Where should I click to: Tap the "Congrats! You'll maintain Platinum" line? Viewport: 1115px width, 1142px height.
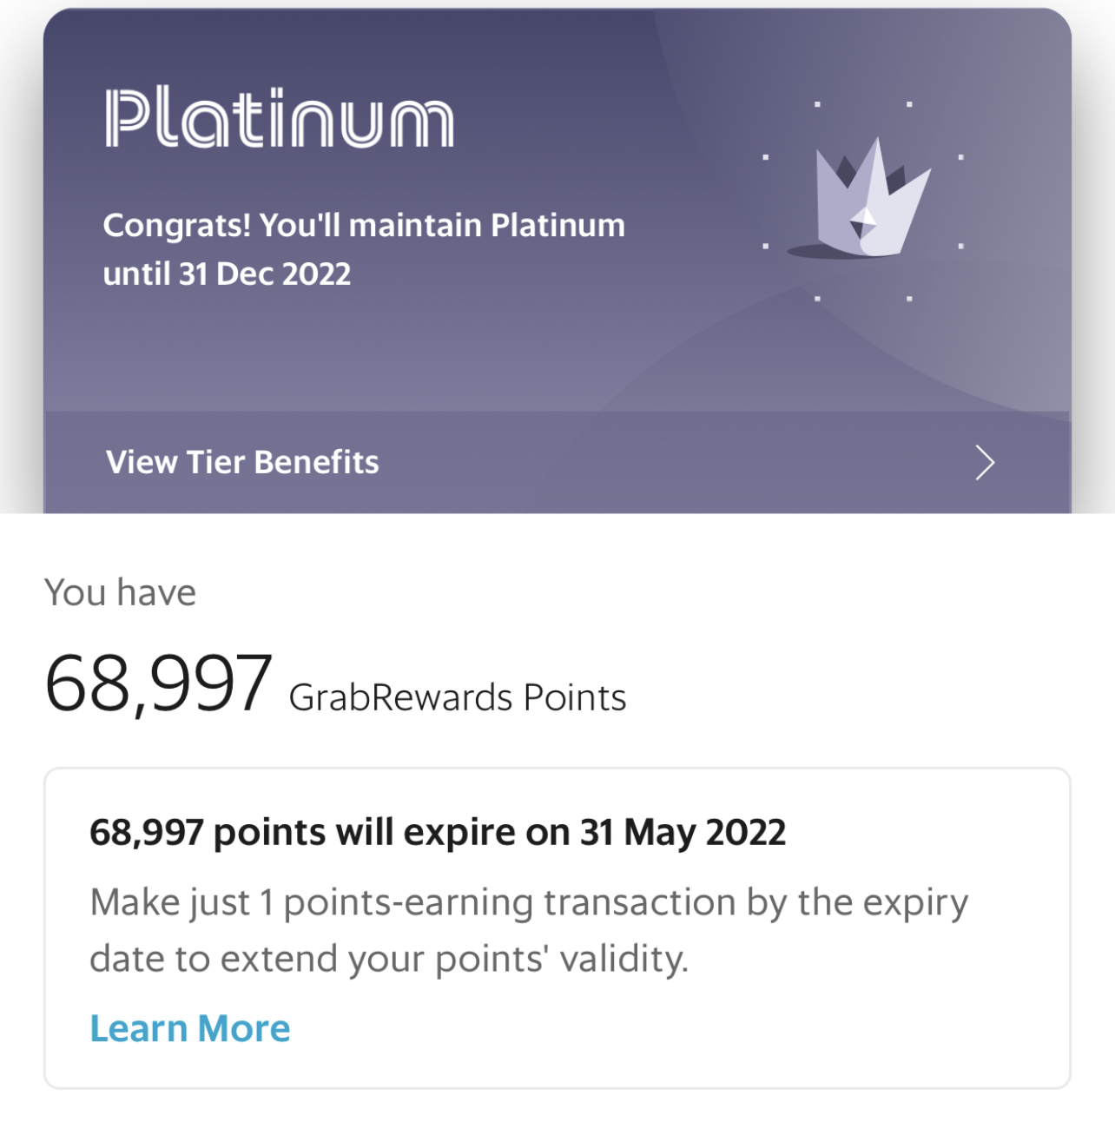coord(364,226)
